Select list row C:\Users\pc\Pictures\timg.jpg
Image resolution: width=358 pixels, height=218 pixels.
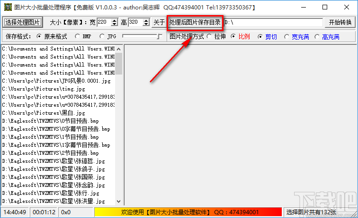click(58, 89)
